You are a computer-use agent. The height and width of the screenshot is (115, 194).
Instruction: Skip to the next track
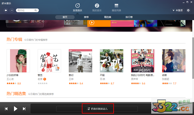pyautogui.click(x=24, y=109)
